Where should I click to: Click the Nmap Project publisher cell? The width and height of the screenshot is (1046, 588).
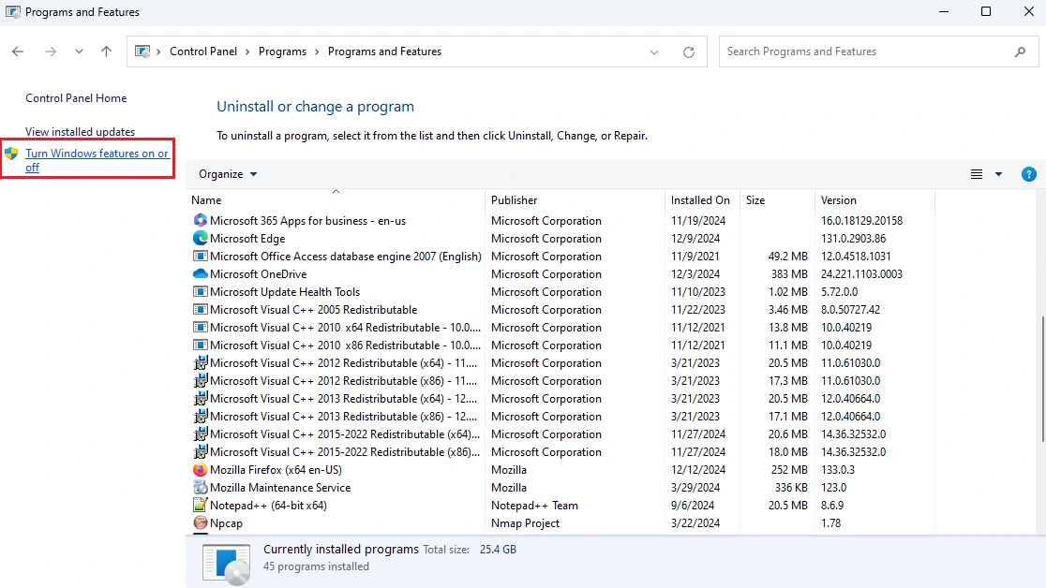525,523
